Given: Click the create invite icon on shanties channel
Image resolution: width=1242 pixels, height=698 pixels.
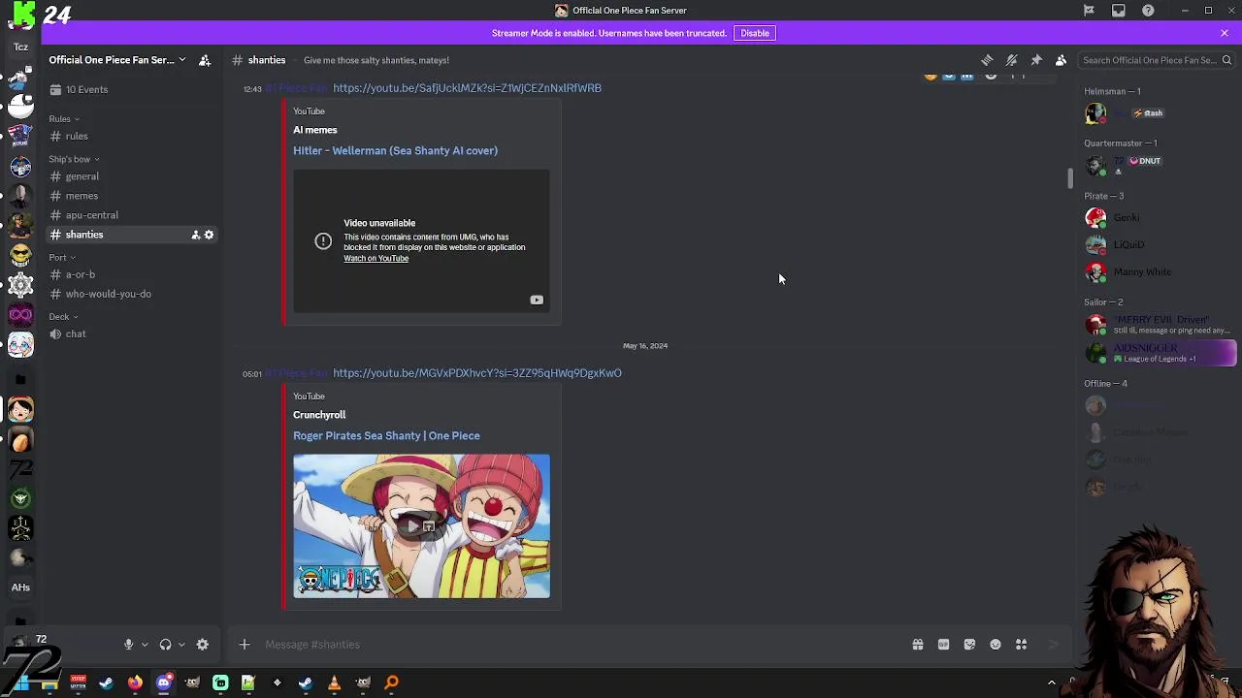Looking at the screenshot, I should 195,235.
